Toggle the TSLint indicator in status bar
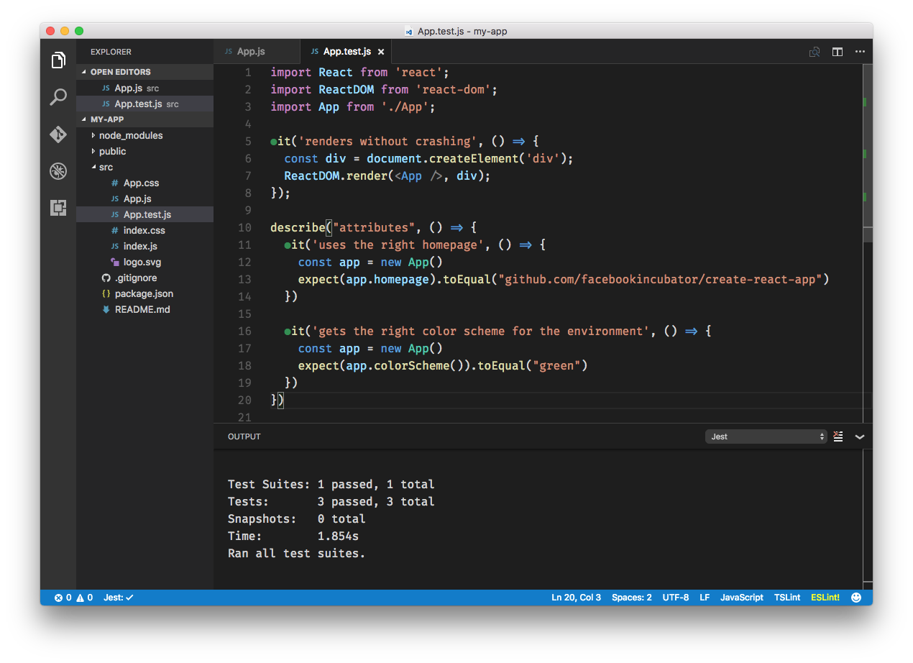 point(786,597)
